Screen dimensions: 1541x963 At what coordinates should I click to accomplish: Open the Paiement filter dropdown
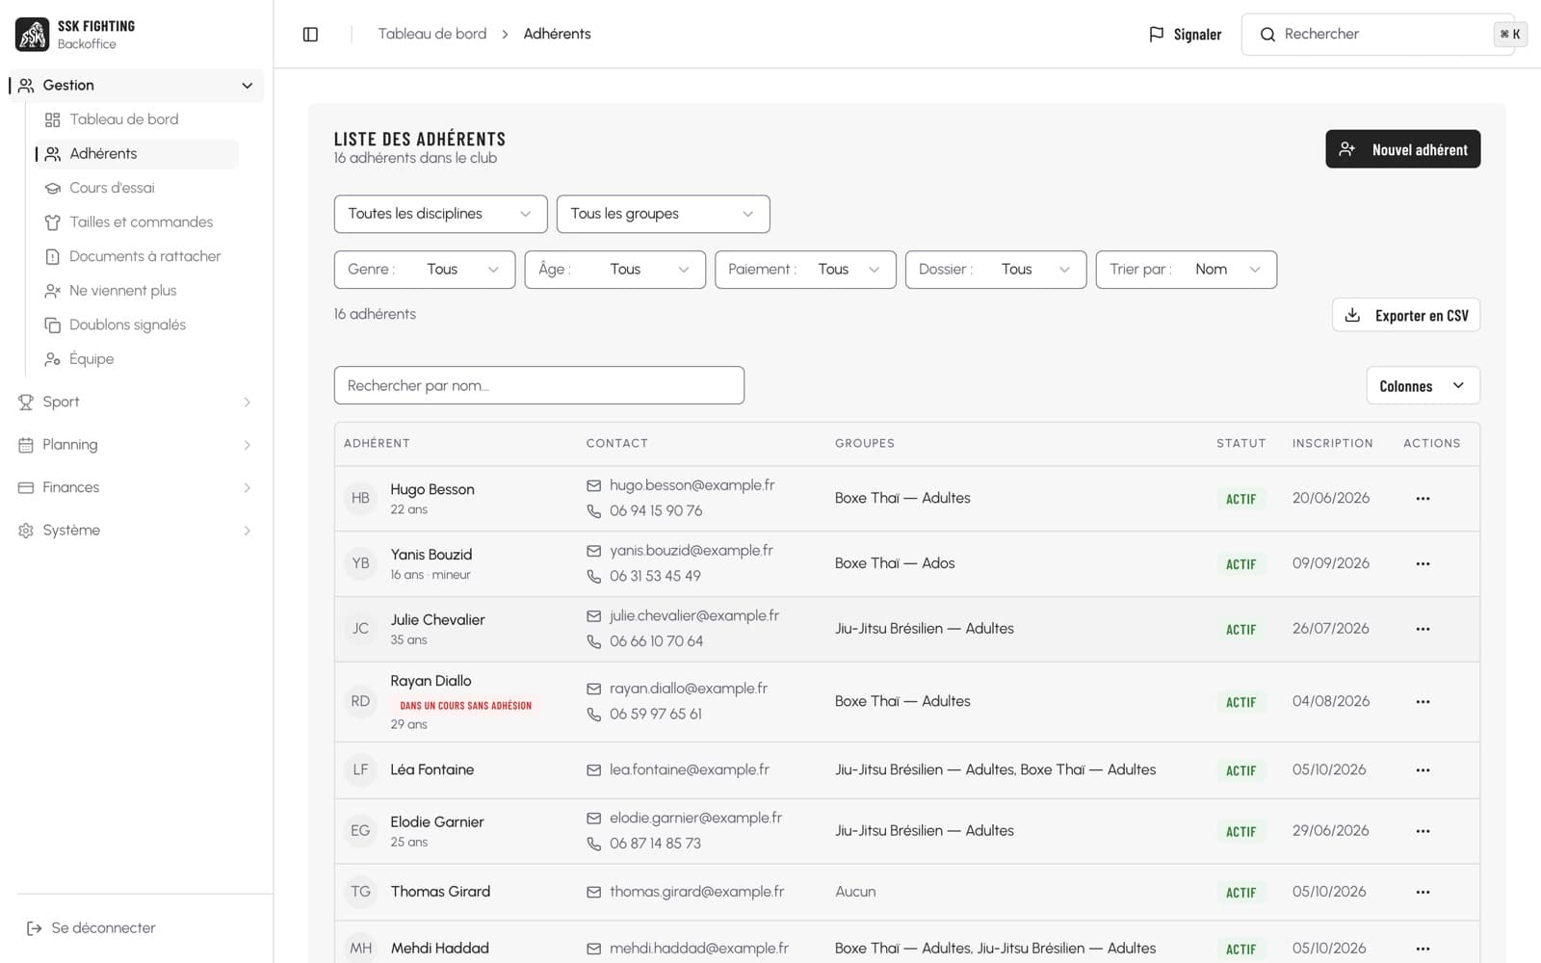click(x=805, y=270)
